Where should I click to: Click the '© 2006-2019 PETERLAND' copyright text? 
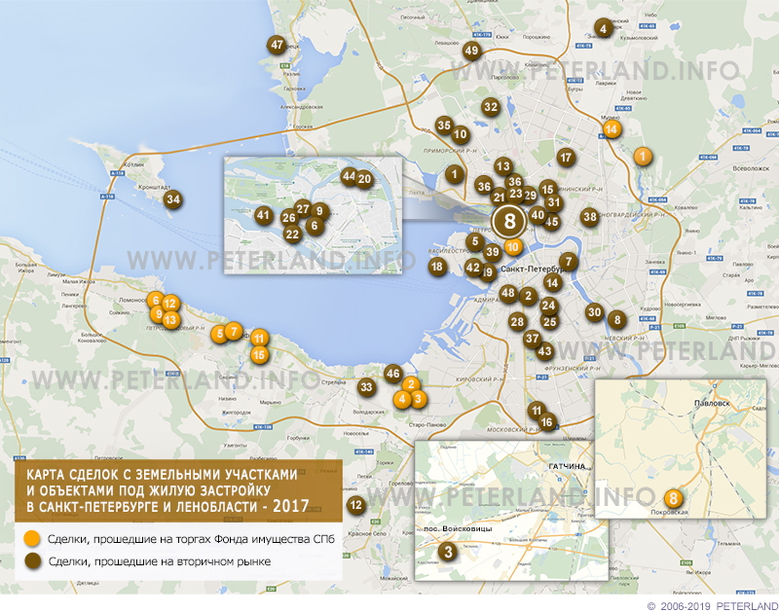tap(713, 606)
